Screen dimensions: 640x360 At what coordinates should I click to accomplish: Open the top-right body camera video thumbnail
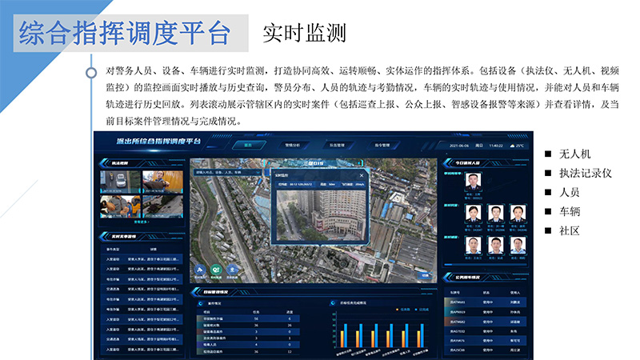[162, 182]
